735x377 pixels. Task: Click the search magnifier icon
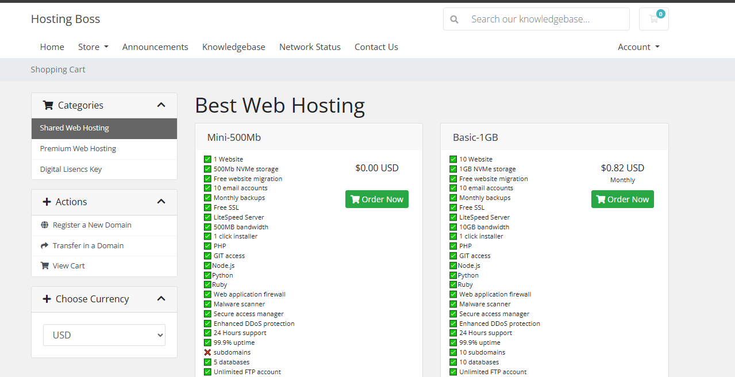click(x=454, y=19)
